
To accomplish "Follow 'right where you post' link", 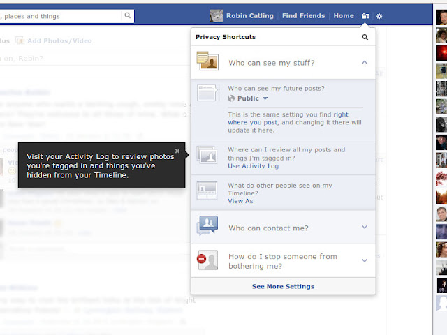I will click(288, 119).
